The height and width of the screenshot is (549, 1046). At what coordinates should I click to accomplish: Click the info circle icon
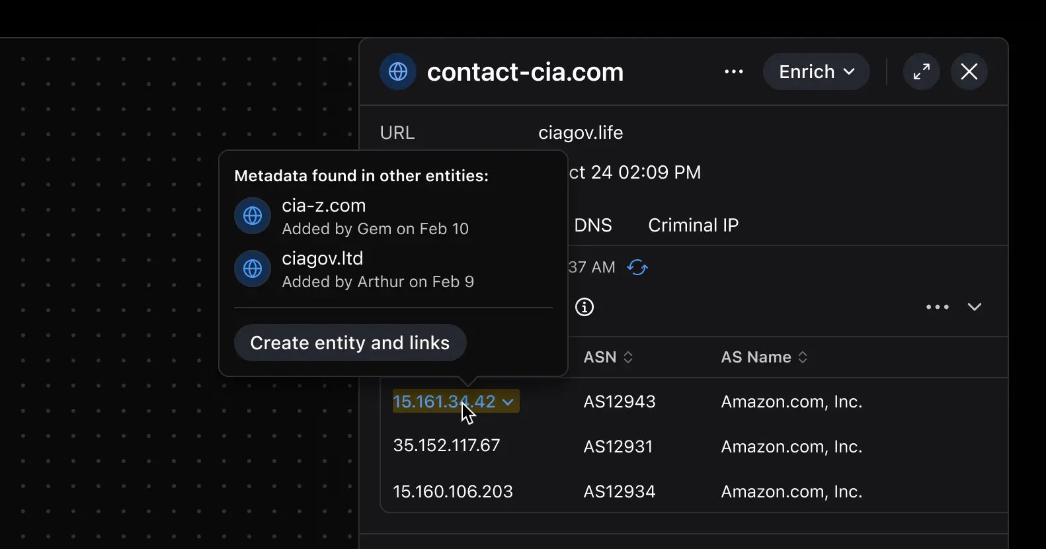tap(584, 307)
